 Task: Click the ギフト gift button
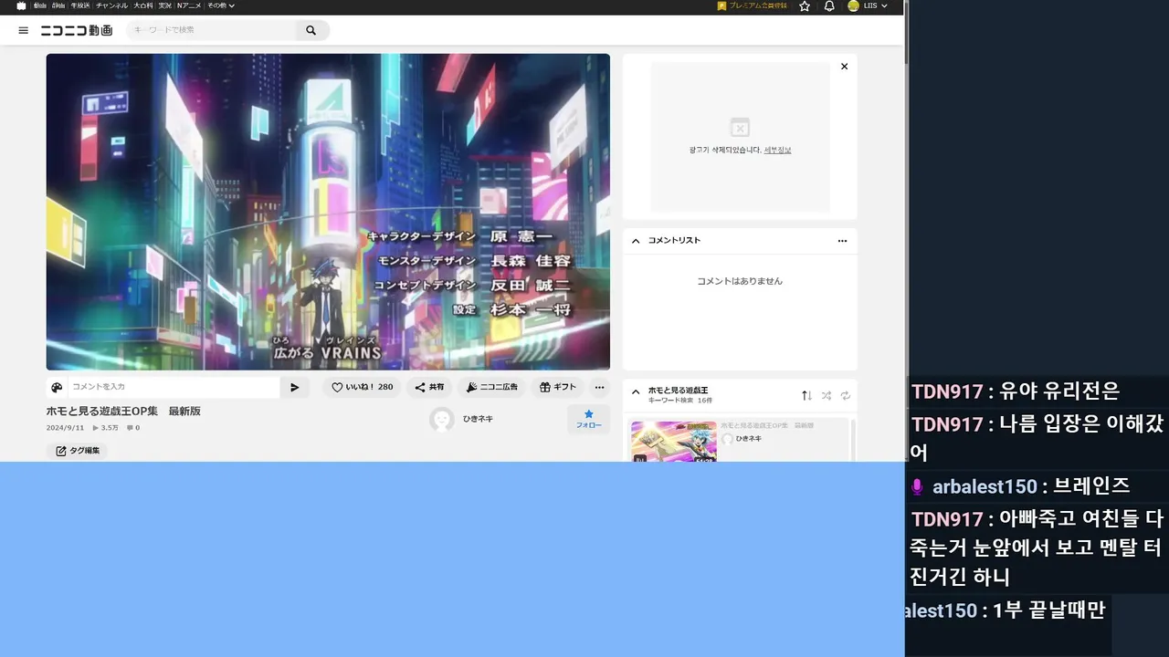tap(558, 387)
